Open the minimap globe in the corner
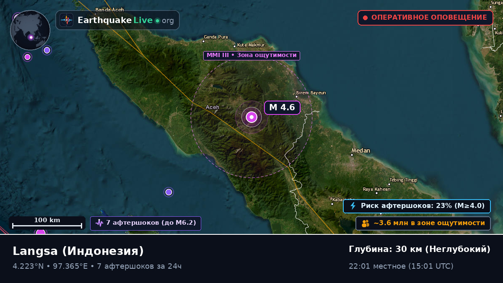 (x=30, y=30)
